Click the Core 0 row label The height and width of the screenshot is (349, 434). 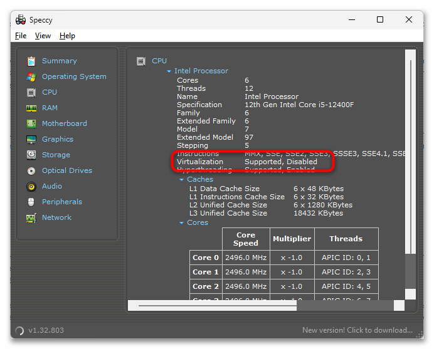206,258
